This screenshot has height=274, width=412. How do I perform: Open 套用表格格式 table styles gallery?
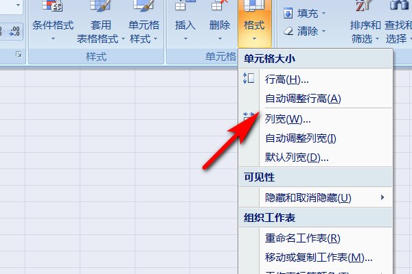click(101, 32)
